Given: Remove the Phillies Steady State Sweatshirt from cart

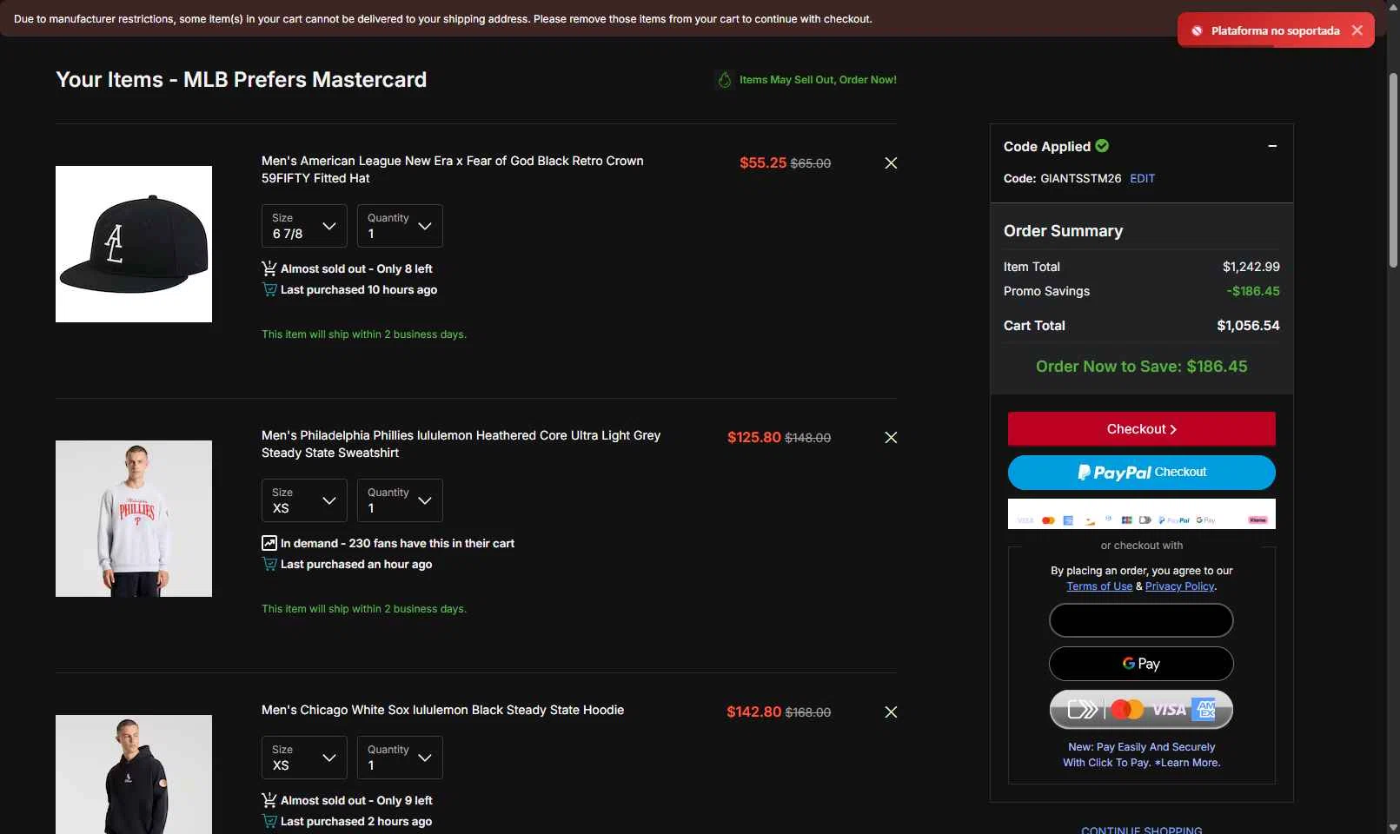Looking at the screenshot, I should click(891, 438).
